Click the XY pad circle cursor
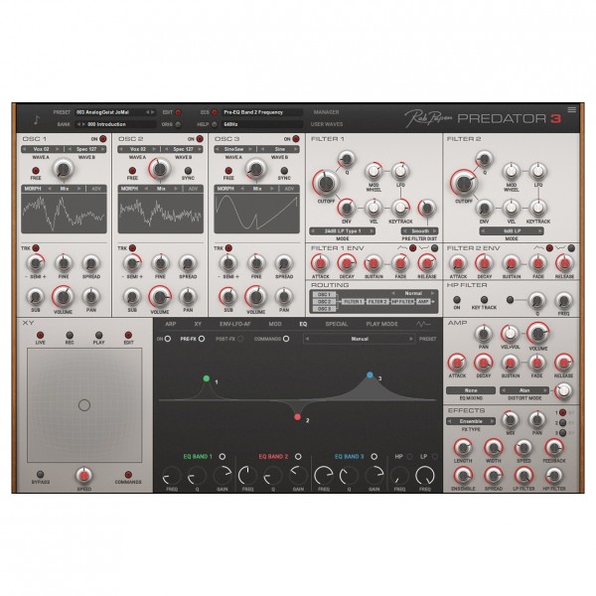Viewport: 596px width, 596px height. click(84, 405)
